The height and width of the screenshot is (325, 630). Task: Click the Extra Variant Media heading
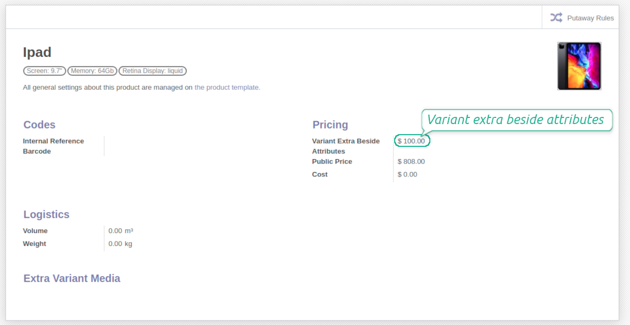72,278
